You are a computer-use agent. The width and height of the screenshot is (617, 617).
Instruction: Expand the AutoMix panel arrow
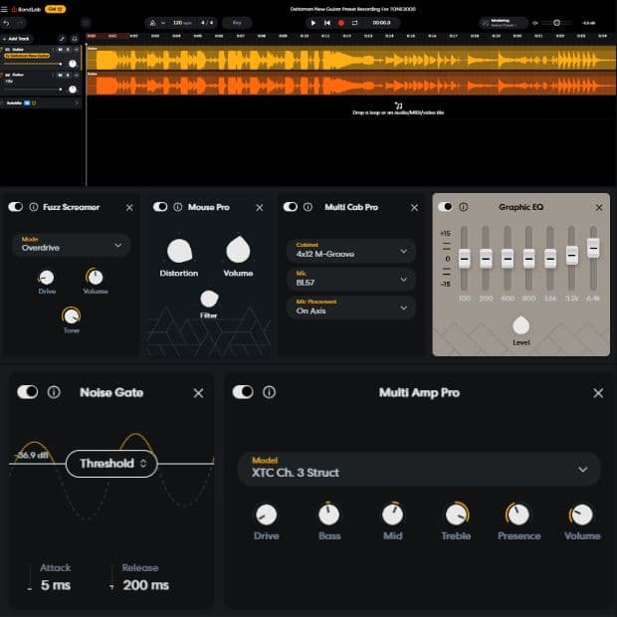point(77,103)
